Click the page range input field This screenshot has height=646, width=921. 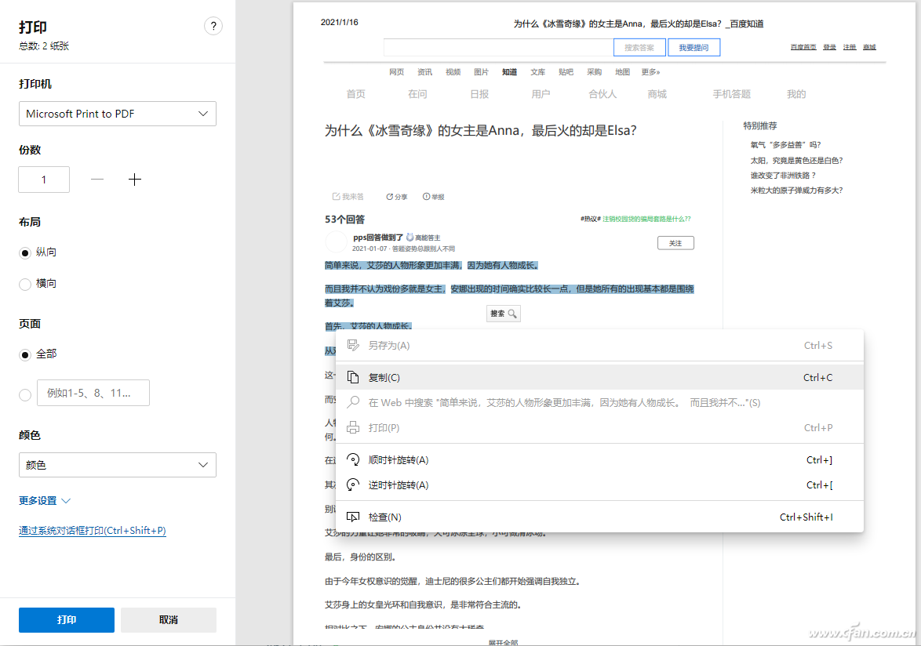93,393
